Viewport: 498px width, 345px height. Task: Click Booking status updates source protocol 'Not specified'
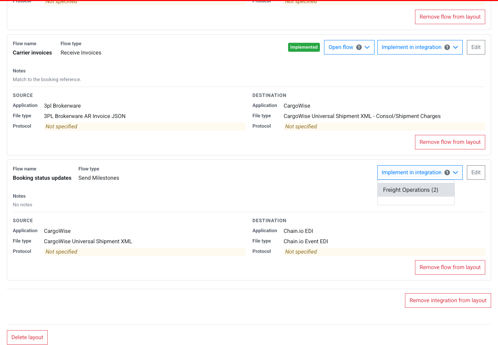point(145,252)
